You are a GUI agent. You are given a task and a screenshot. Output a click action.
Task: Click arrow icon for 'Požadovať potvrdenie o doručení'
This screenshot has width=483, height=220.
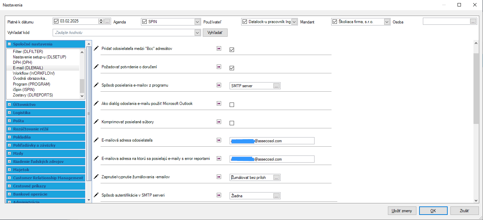point(219,67)
